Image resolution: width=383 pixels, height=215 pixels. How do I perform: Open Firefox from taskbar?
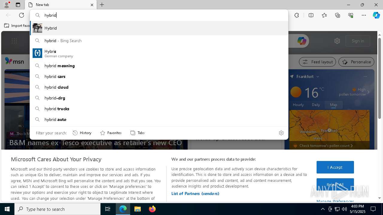coord(152,209)
